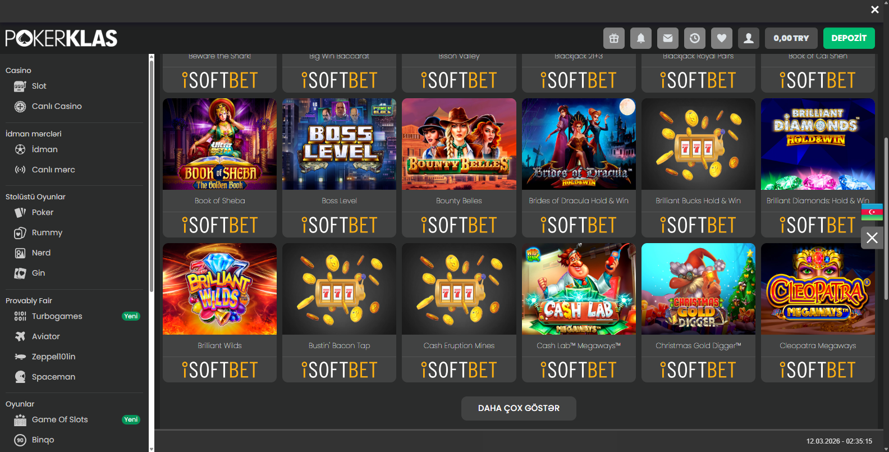This screenshot has width=889, height=452.
Task: Select Poker from Stolüstü Oyunlar
Action: coord(42,212)
